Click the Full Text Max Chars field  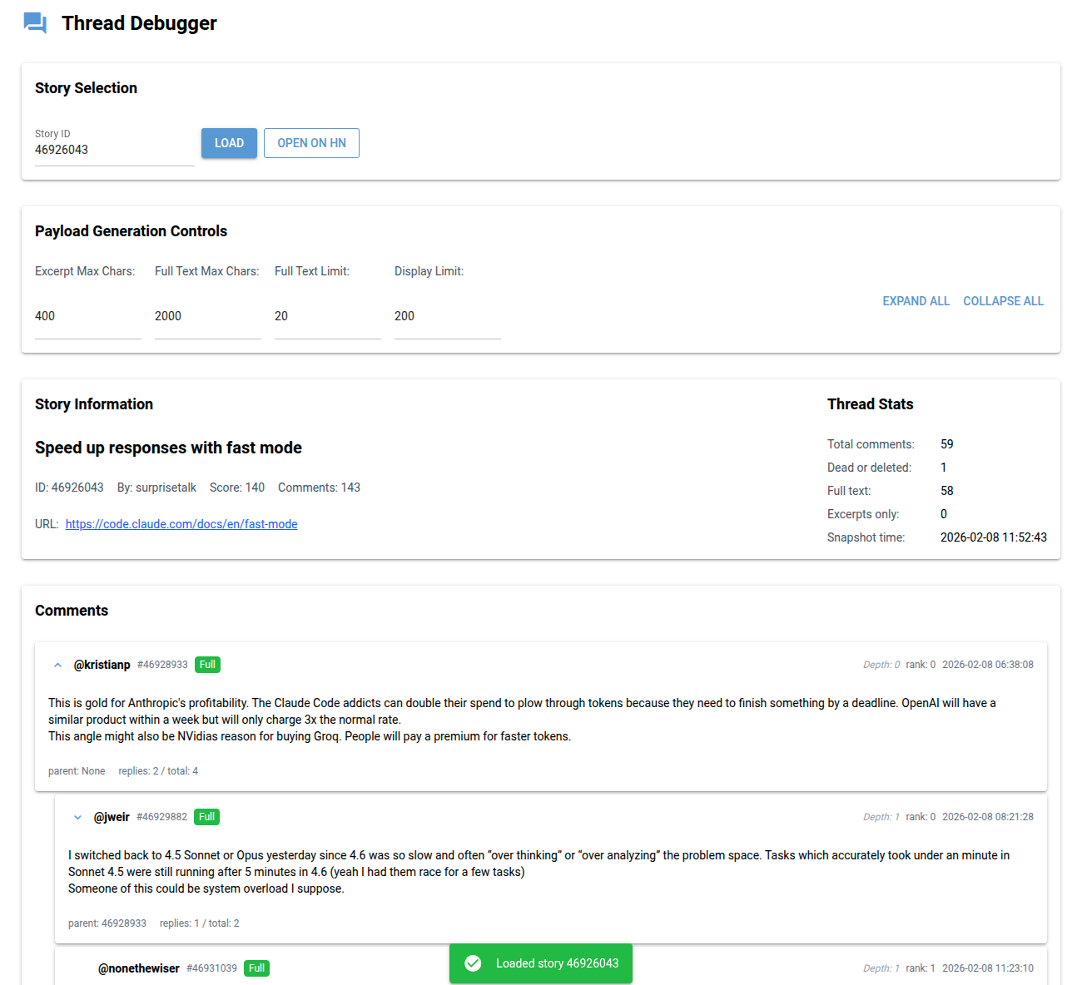[x=207, y=315]
